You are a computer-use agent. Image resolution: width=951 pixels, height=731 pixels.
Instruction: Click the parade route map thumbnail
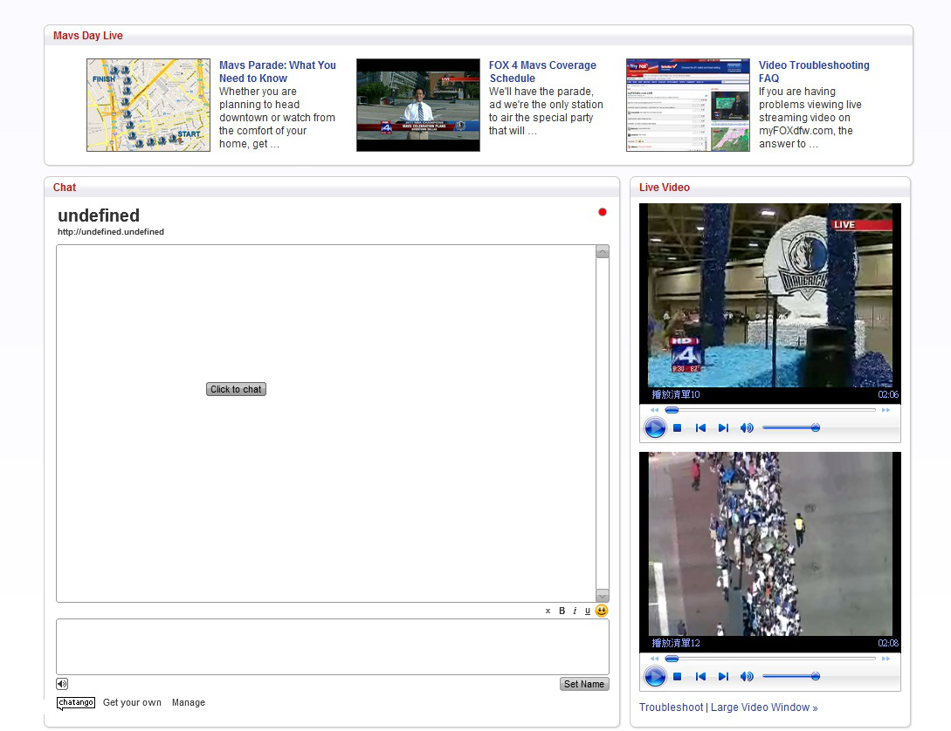coord(148,105)
